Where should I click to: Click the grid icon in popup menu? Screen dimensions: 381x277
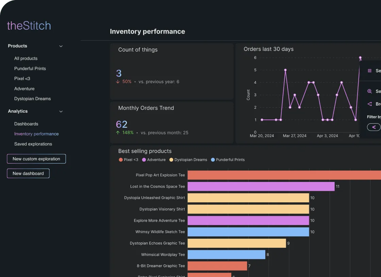click(x=370, y=71)
